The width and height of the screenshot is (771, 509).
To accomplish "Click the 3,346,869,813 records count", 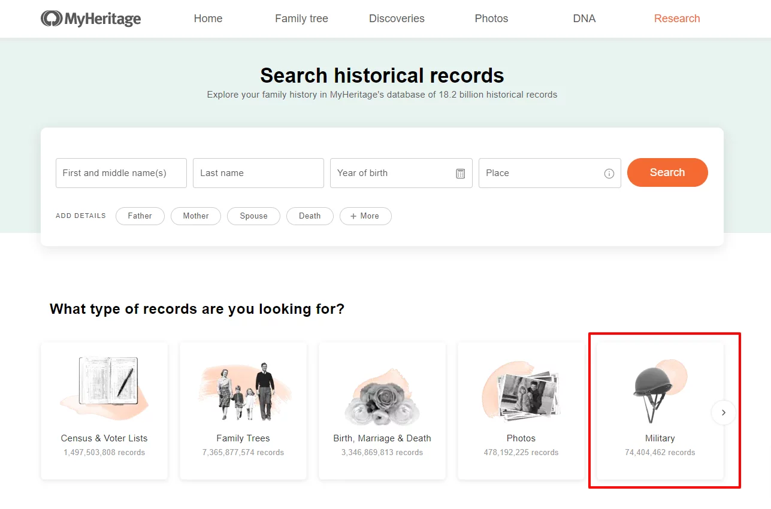I will 382,453.
